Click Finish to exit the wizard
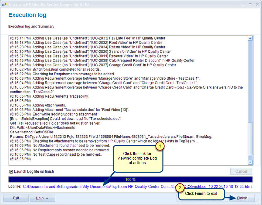This screenshot has width=262, height=205. click(x=242, y=198)
